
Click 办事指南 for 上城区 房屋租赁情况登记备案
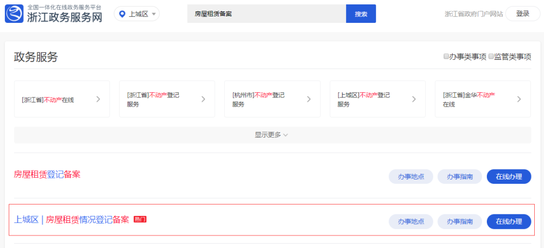point(460,222)
